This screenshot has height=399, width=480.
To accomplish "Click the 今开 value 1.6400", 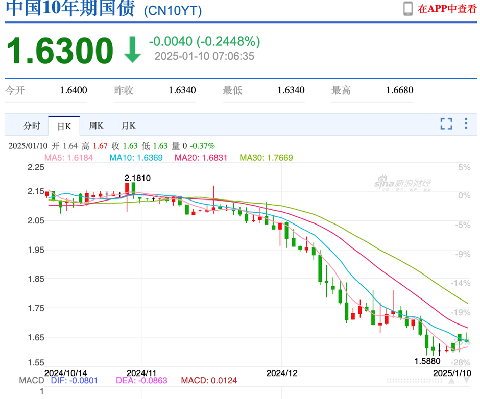I will [74, 90].
